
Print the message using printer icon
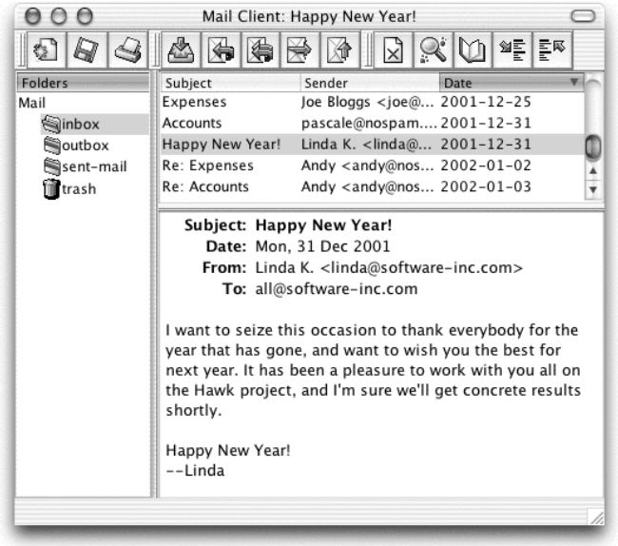click(x=126, y=50)
